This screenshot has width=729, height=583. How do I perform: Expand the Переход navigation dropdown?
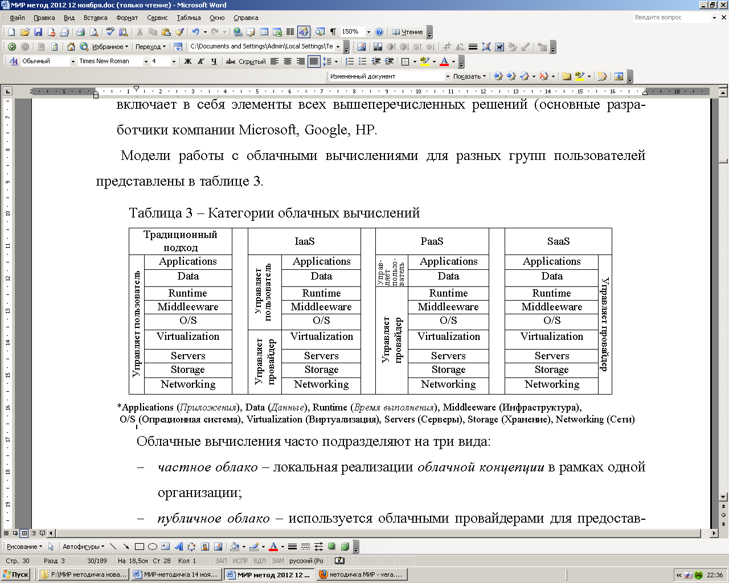[x=150, y=47]
